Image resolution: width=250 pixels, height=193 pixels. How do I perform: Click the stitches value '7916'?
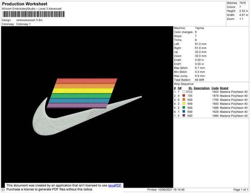(x=242, y=3)
